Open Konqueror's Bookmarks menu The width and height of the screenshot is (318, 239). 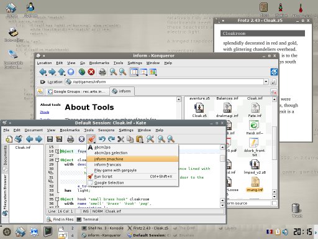[x=99, y=63]
